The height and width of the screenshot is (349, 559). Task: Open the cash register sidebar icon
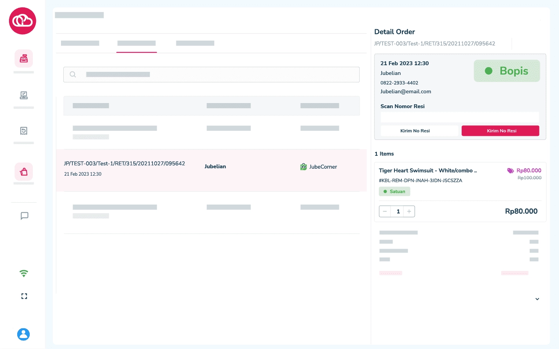[x=24, y=59]
